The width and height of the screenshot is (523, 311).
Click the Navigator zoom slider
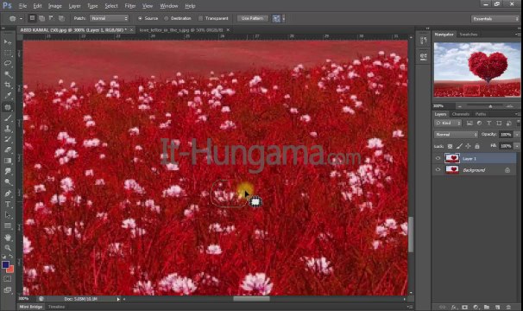point(490,106)
